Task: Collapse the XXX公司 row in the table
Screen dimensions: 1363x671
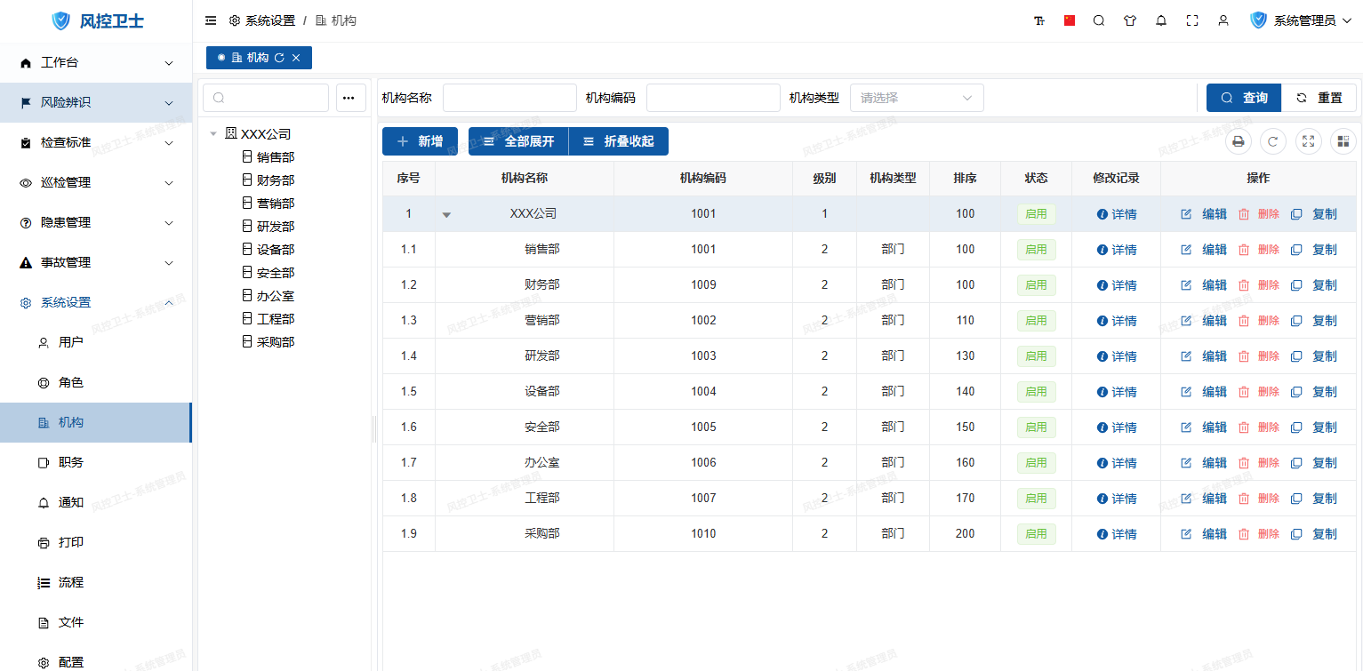Action: (446, 214)
